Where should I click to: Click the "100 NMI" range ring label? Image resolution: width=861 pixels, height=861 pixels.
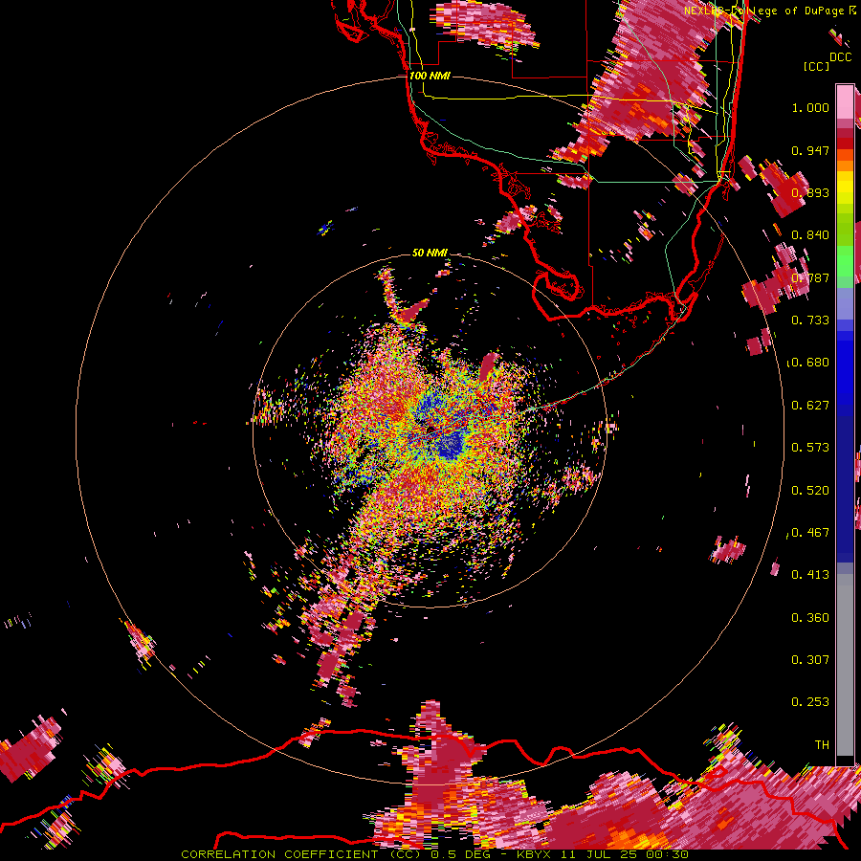point(430,76)
